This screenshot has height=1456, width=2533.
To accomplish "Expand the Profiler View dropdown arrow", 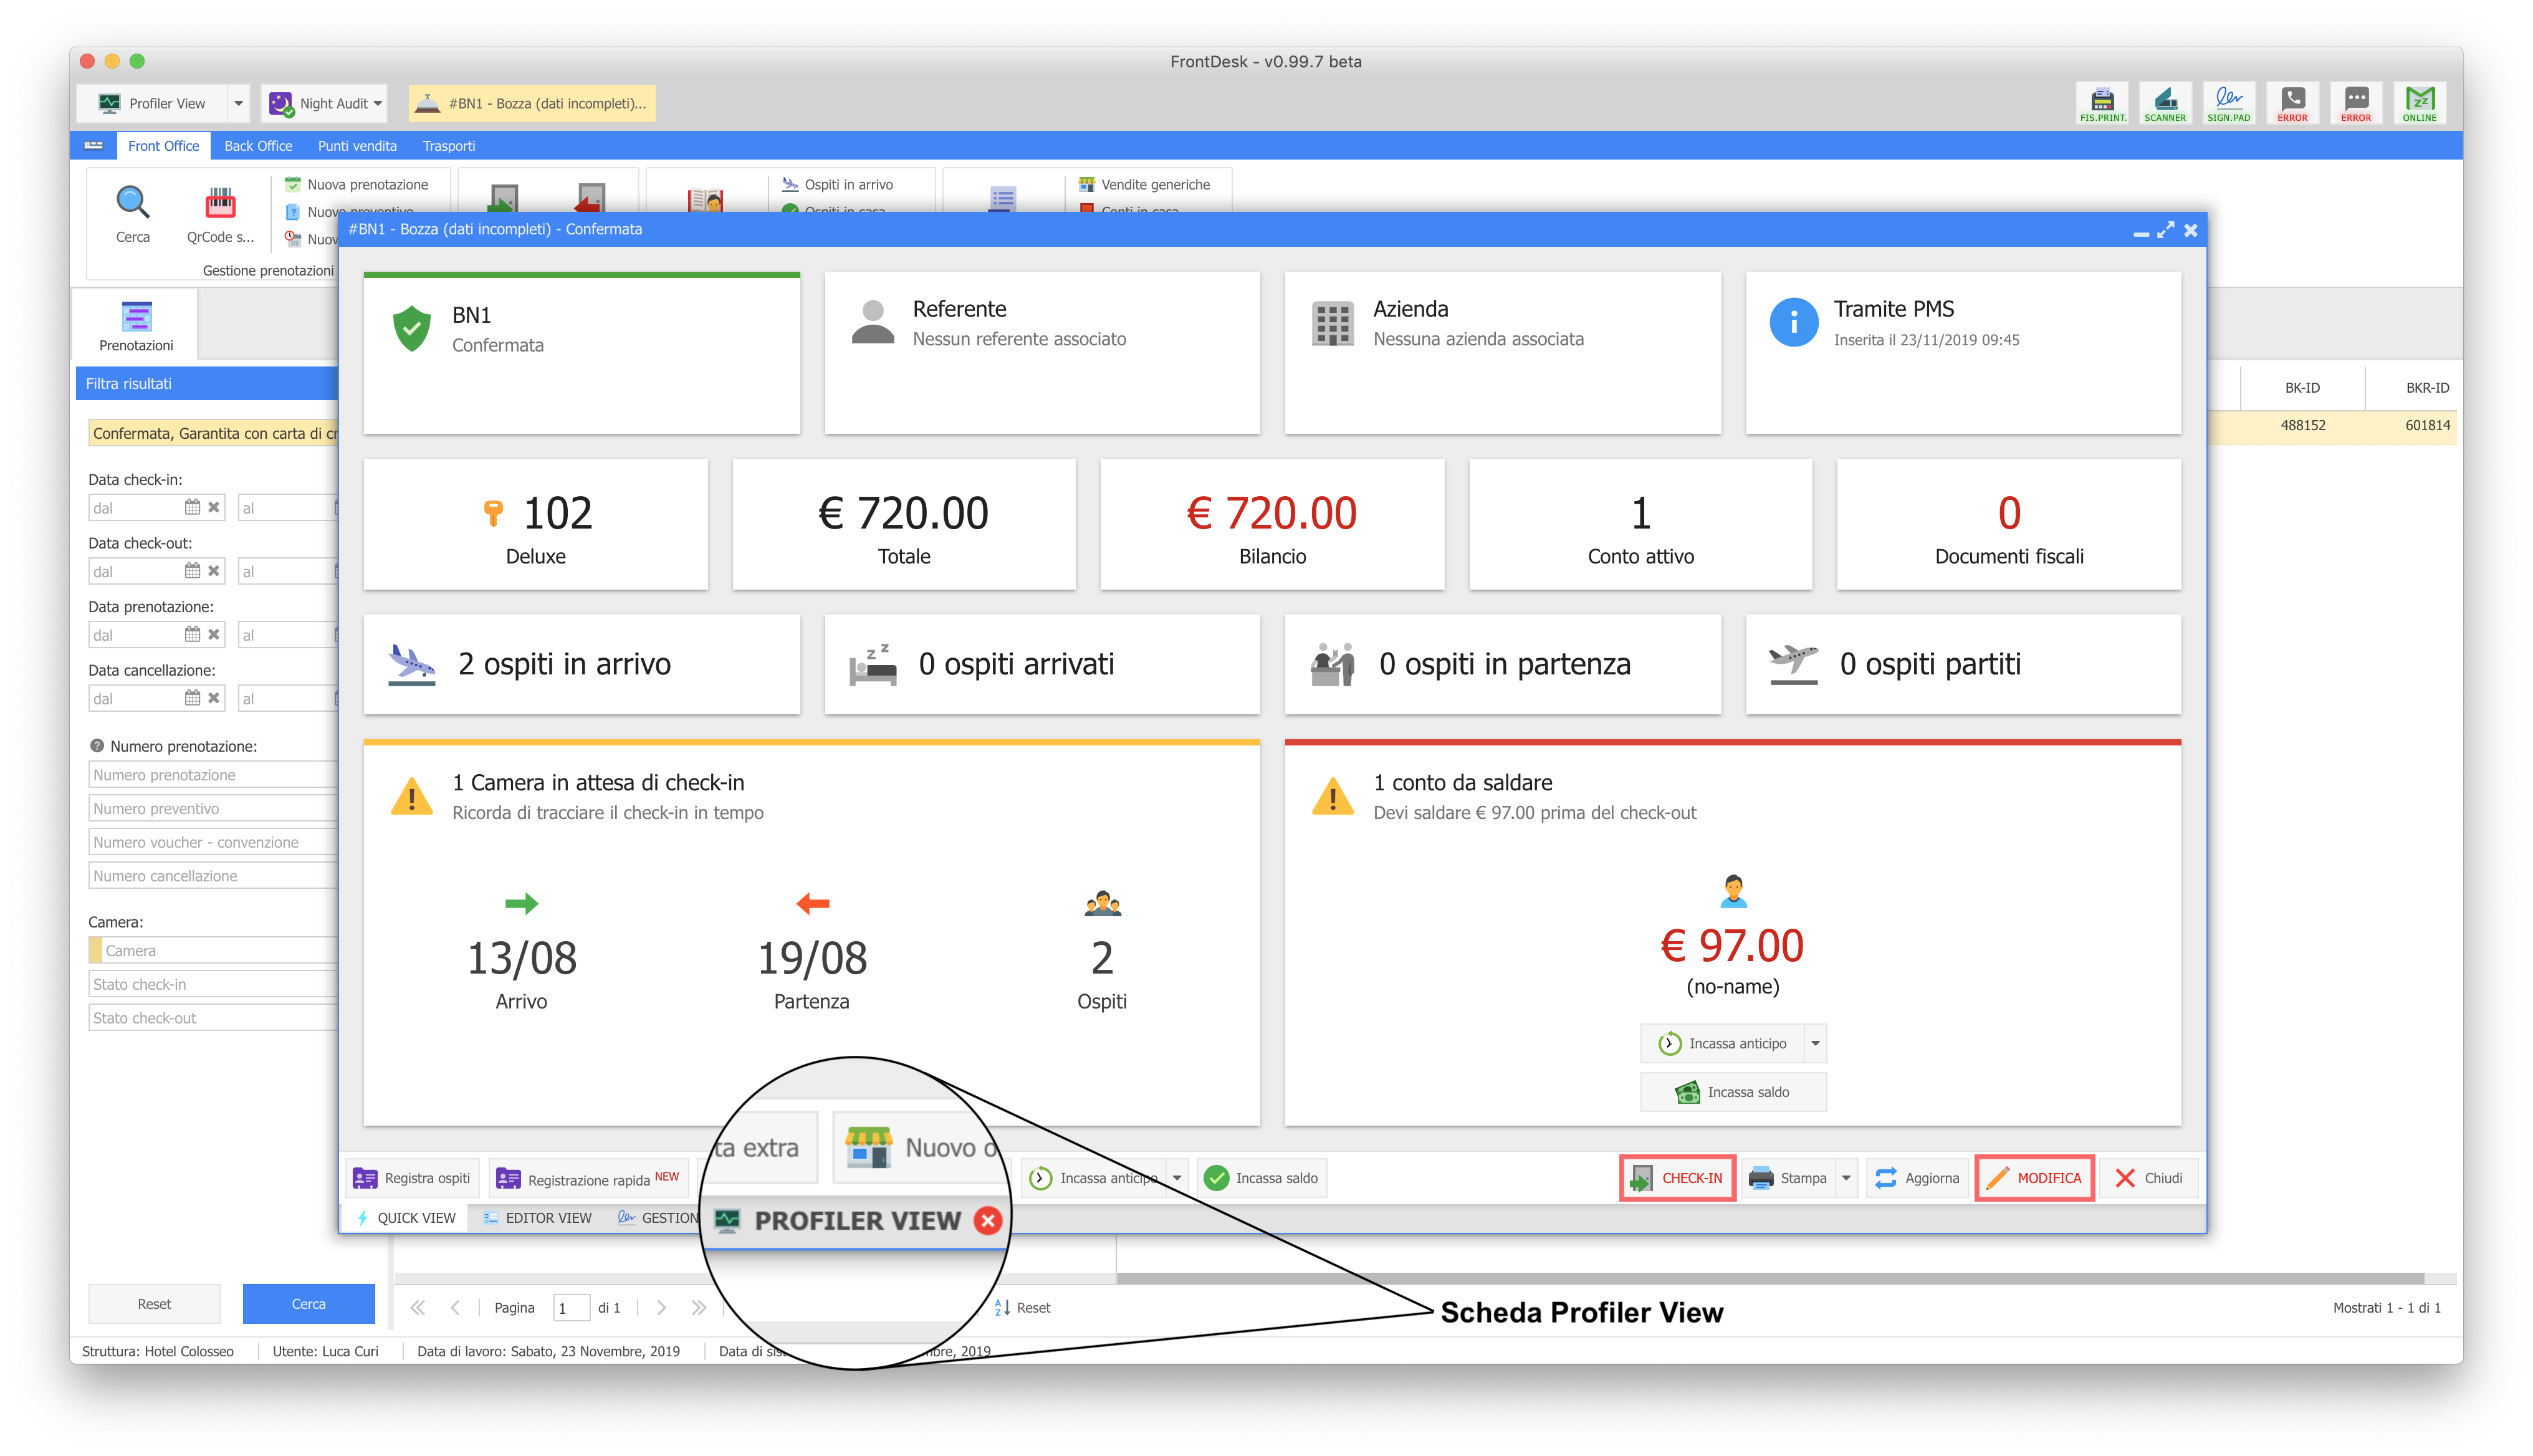I will pyautogui.click(x=238, y=103).
